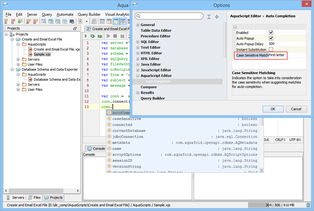Expand the JavaScript Editor options node
The width and height of the screenshot is (314, 211).
pyautogui.click(x=138, y=70)
